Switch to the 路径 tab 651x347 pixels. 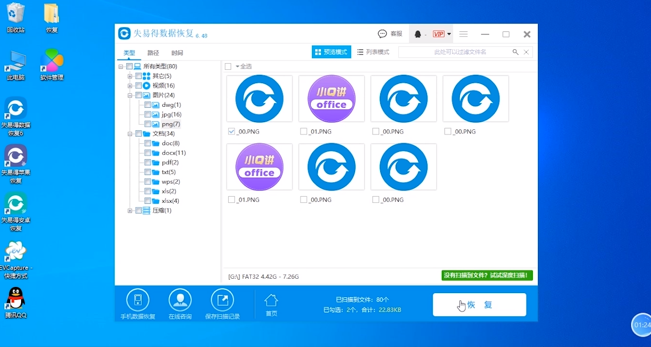(153, 52)
